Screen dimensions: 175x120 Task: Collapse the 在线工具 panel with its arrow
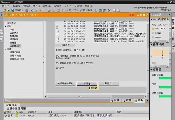(x=169, y=15)
